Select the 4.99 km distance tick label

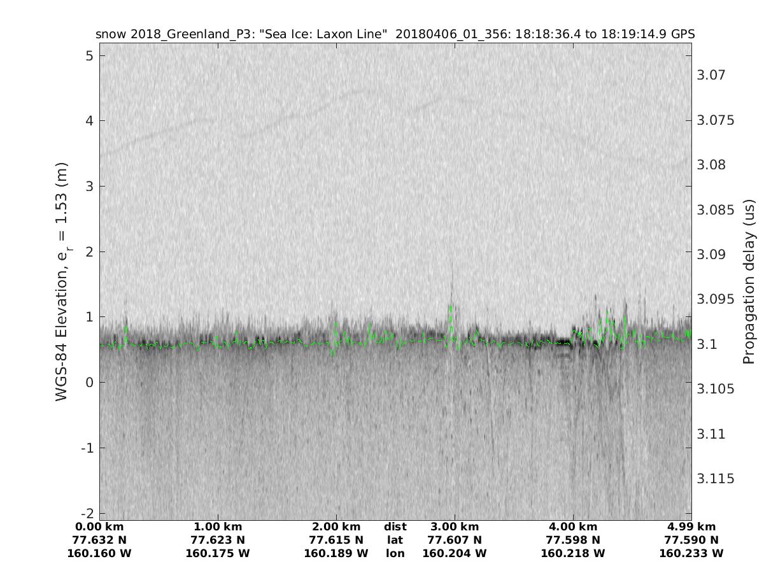[691, 527]
